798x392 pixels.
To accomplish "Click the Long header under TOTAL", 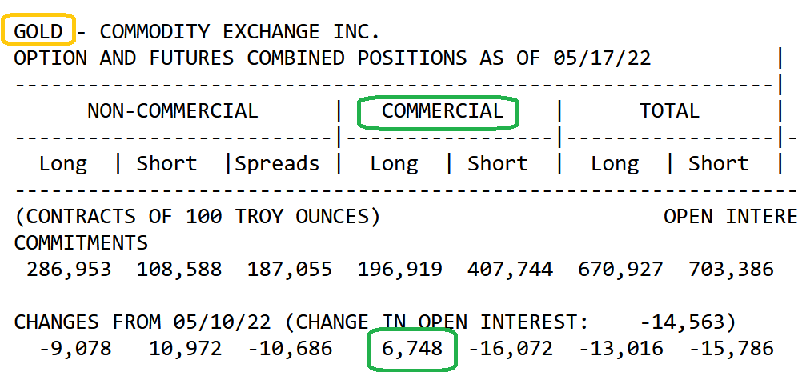I will coord(615,164).
